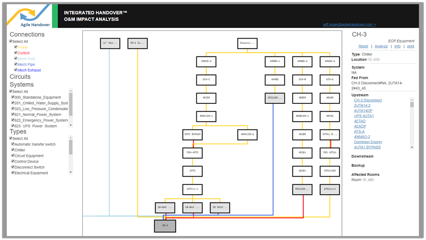This screenshot has height=240, width=426.
Task: Select the ATS-A diagram node
Action: pyautogui.click(x=330, y=80)
